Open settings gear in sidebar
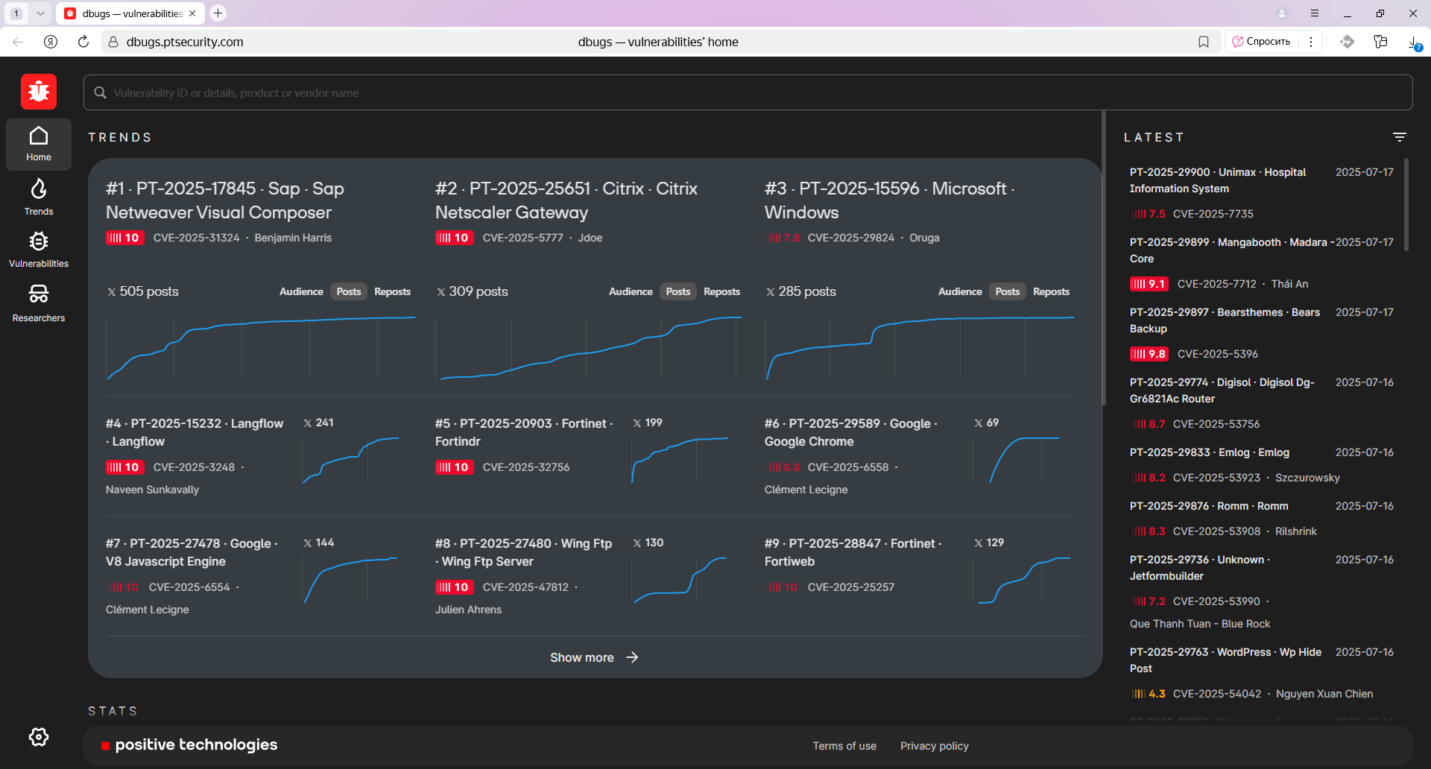 (x=39, y=737)
